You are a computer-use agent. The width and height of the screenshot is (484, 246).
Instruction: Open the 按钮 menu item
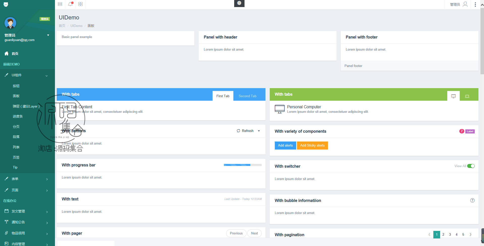click(x=16, y=86)
